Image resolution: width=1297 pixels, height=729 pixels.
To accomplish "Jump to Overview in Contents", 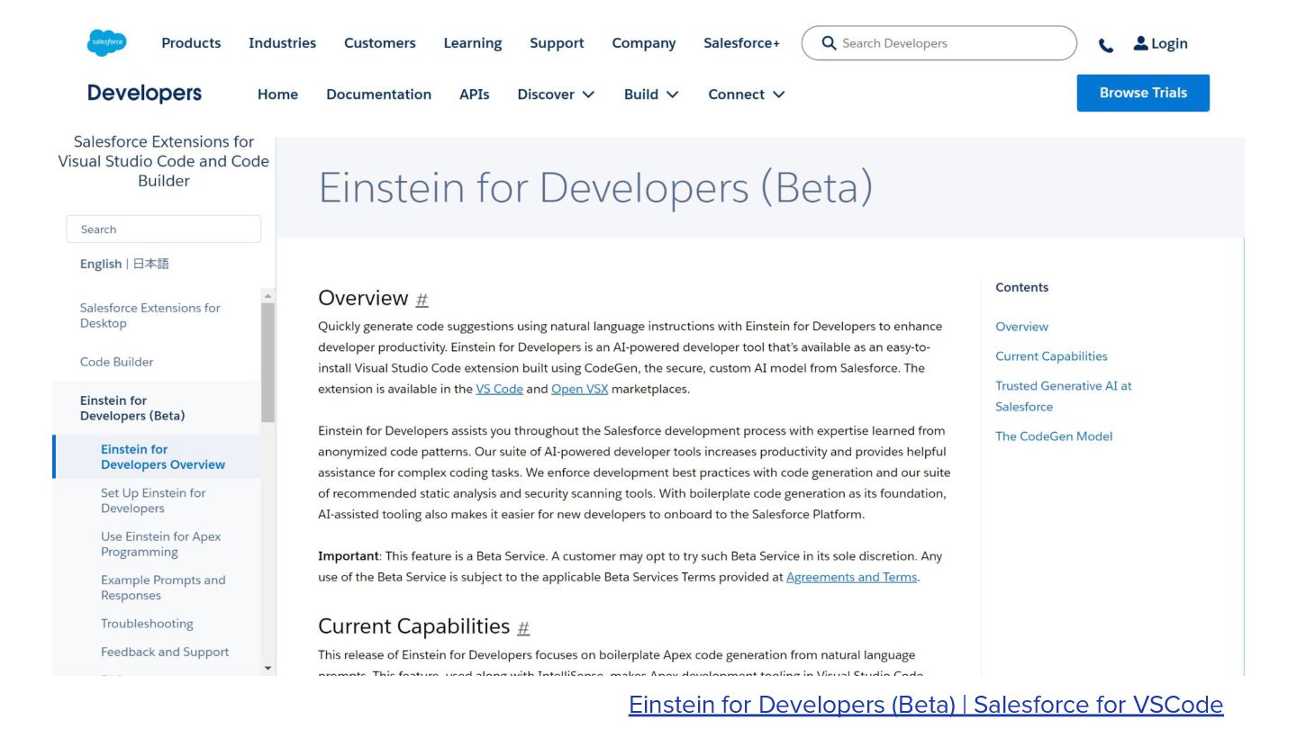I will (x=1021, y=327).
